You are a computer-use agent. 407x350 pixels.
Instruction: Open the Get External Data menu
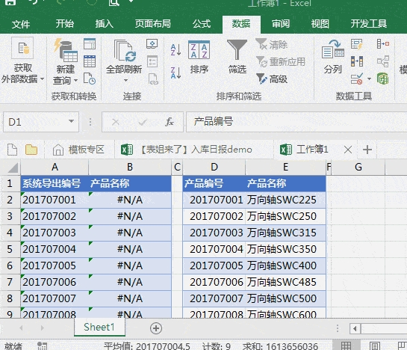(x=22, y=61)
